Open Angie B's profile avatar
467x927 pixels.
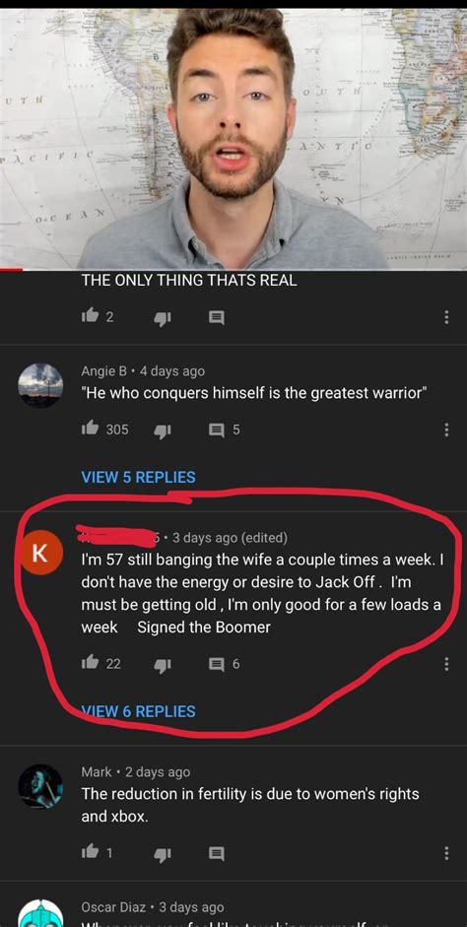click(x=40, y=385)
